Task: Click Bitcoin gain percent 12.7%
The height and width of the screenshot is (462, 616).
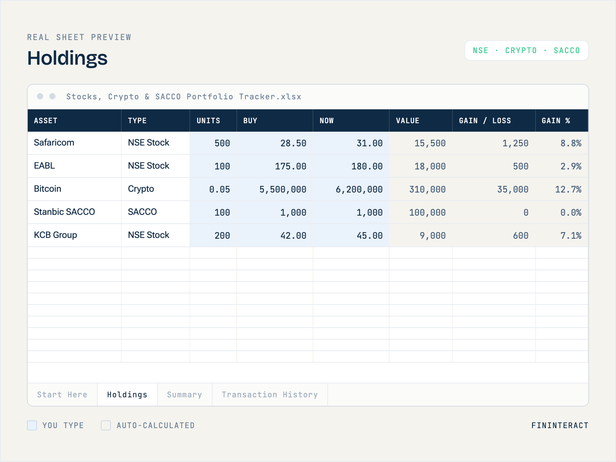Action: pos(562,189)
